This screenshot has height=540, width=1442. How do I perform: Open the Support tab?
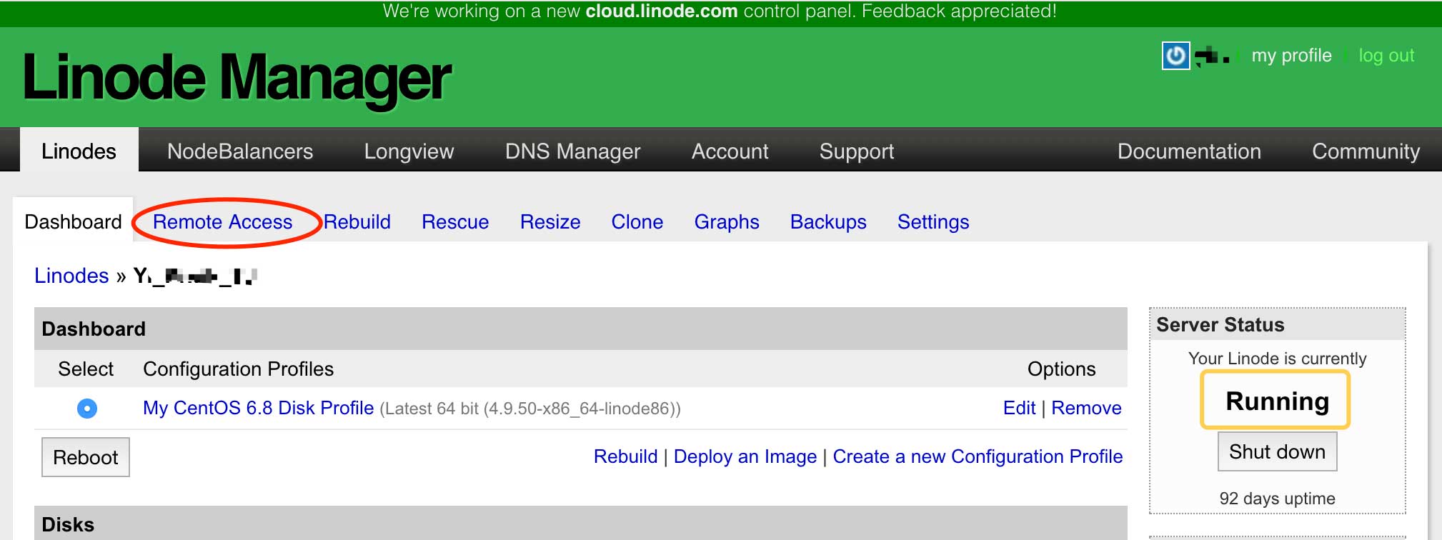pyautogui.click(x=857, y=151)
